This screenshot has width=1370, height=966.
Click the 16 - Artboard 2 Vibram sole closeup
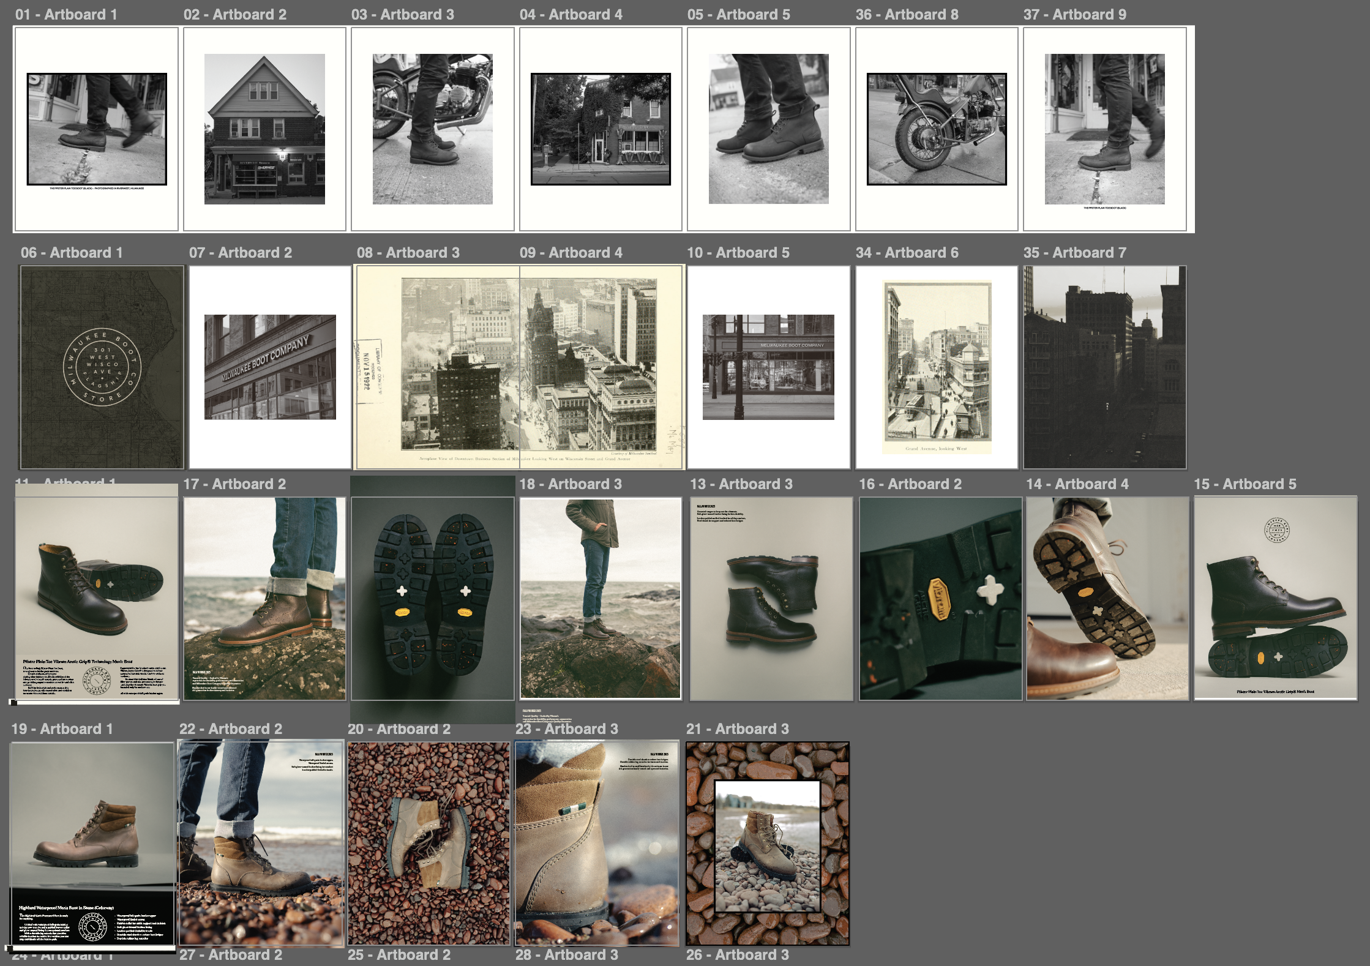(x=940, y=599)
